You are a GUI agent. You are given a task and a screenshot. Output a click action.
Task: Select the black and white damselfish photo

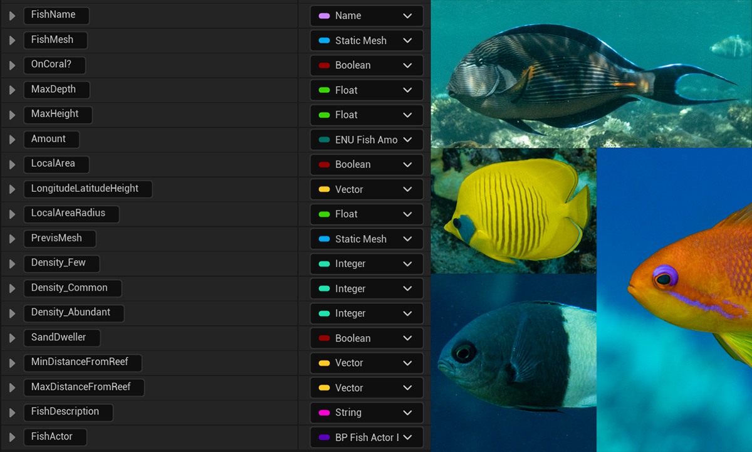(513, 363)
